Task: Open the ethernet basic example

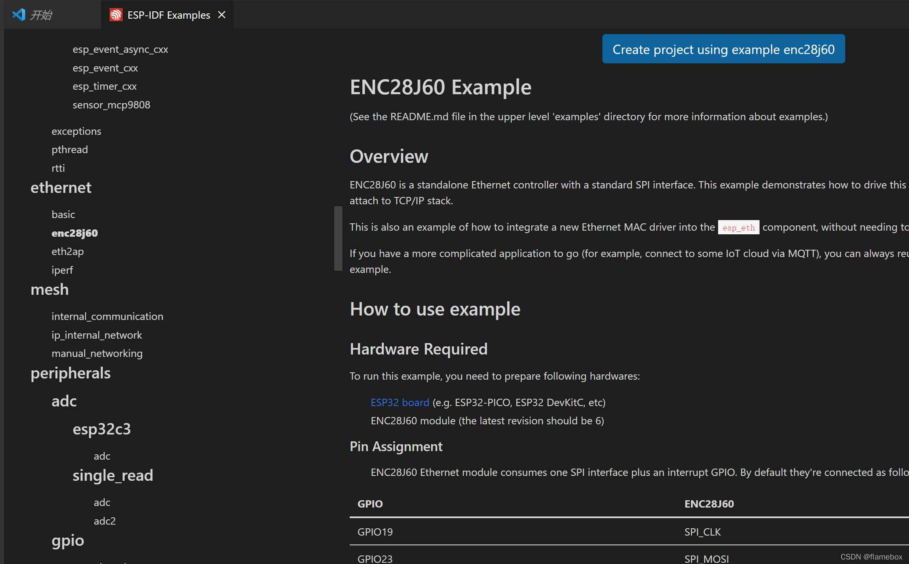Action: tap(63, 214)
